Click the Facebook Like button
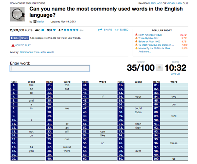Image resolution: width=197 pixels, height=164 pixels. tap(15, 38)
